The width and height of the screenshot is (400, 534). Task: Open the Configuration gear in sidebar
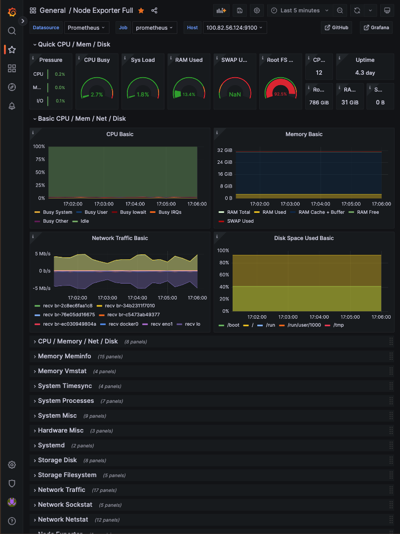12,465
